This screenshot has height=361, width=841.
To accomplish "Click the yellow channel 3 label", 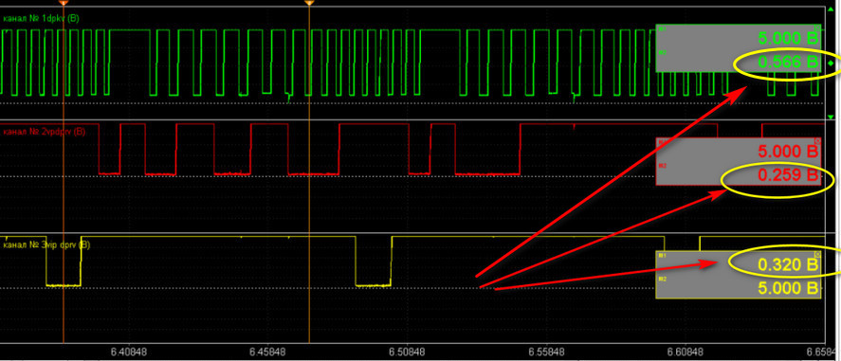I will pos(46,244).
